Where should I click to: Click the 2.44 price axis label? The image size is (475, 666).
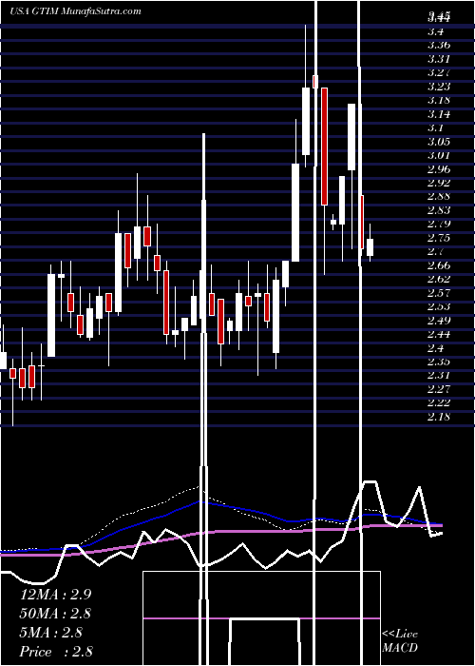pos(439,335)
